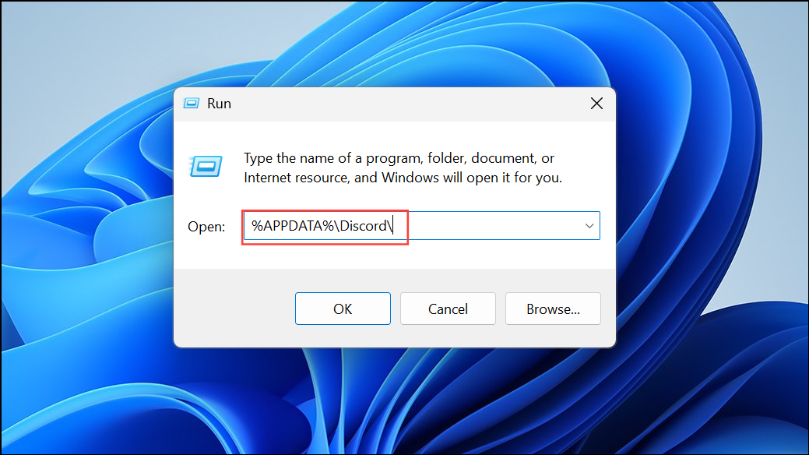The height and width of the screenshot is (455, 809).
Task: Click blank space after the path in the Open field
Action: (x=498, y=226)
